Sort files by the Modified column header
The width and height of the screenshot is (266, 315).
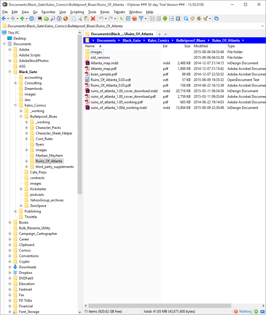[201, 46]
